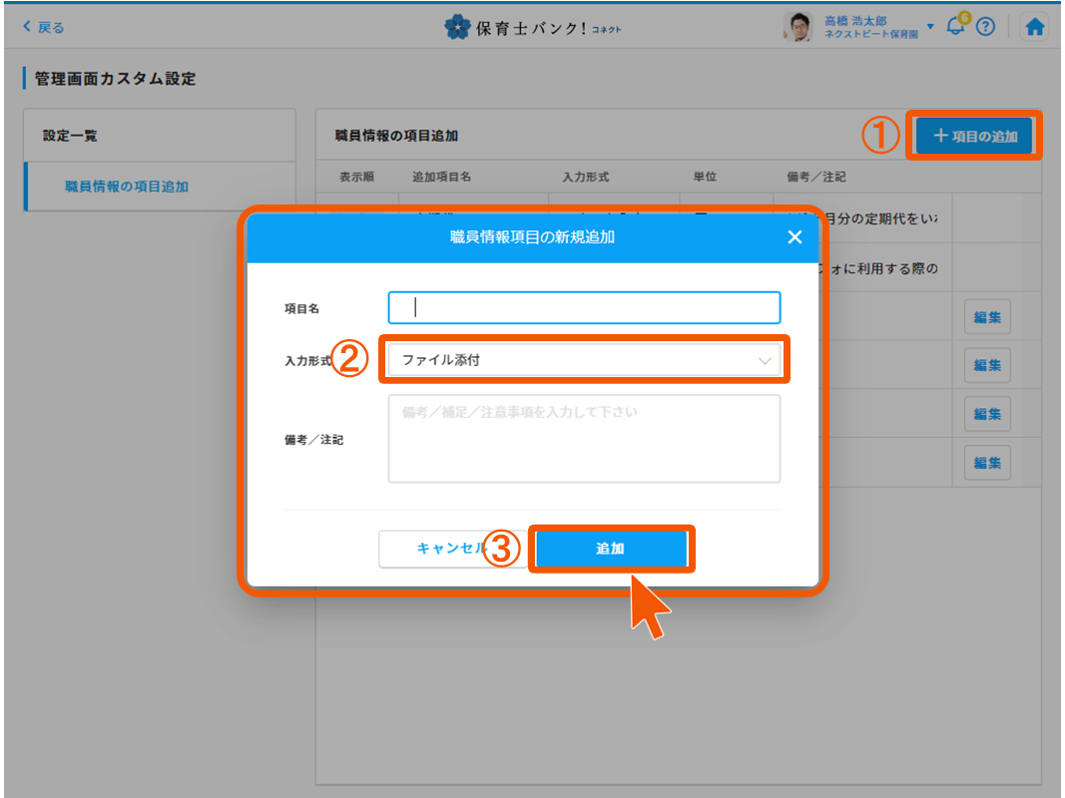Click the 設定一覧 sidebar heading

click(70, 135)
